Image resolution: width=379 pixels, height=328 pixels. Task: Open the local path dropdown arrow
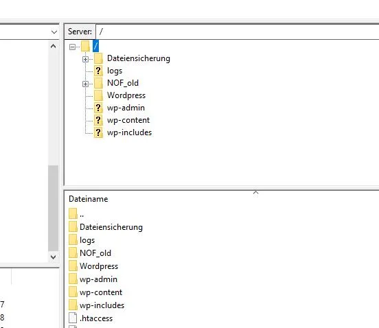click(x=54, y=32)
